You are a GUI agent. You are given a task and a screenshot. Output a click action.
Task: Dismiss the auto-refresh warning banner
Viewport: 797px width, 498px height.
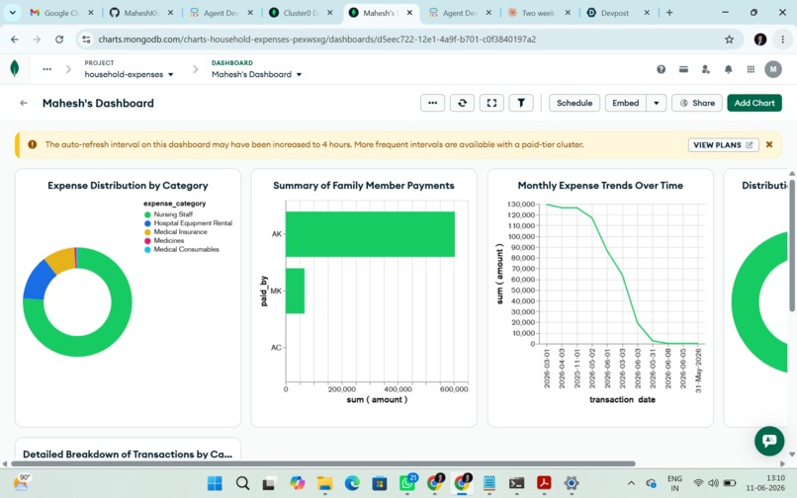[769, 145]
